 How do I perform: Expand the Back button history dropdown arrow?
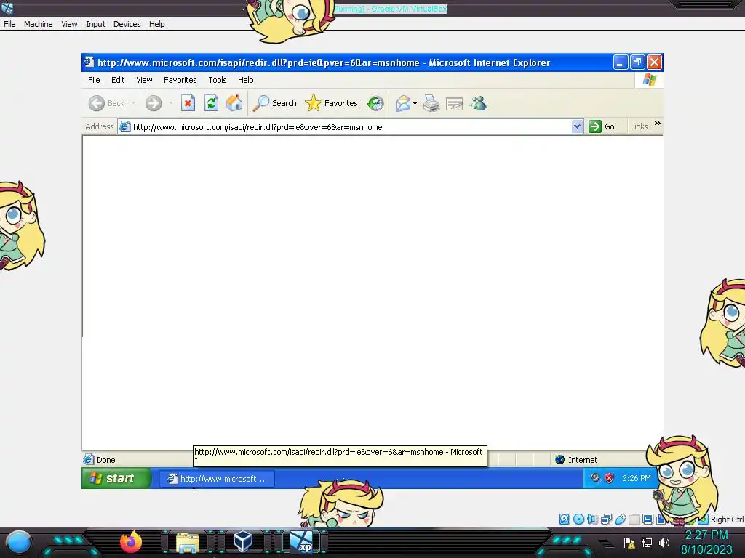tap(134, 103)
